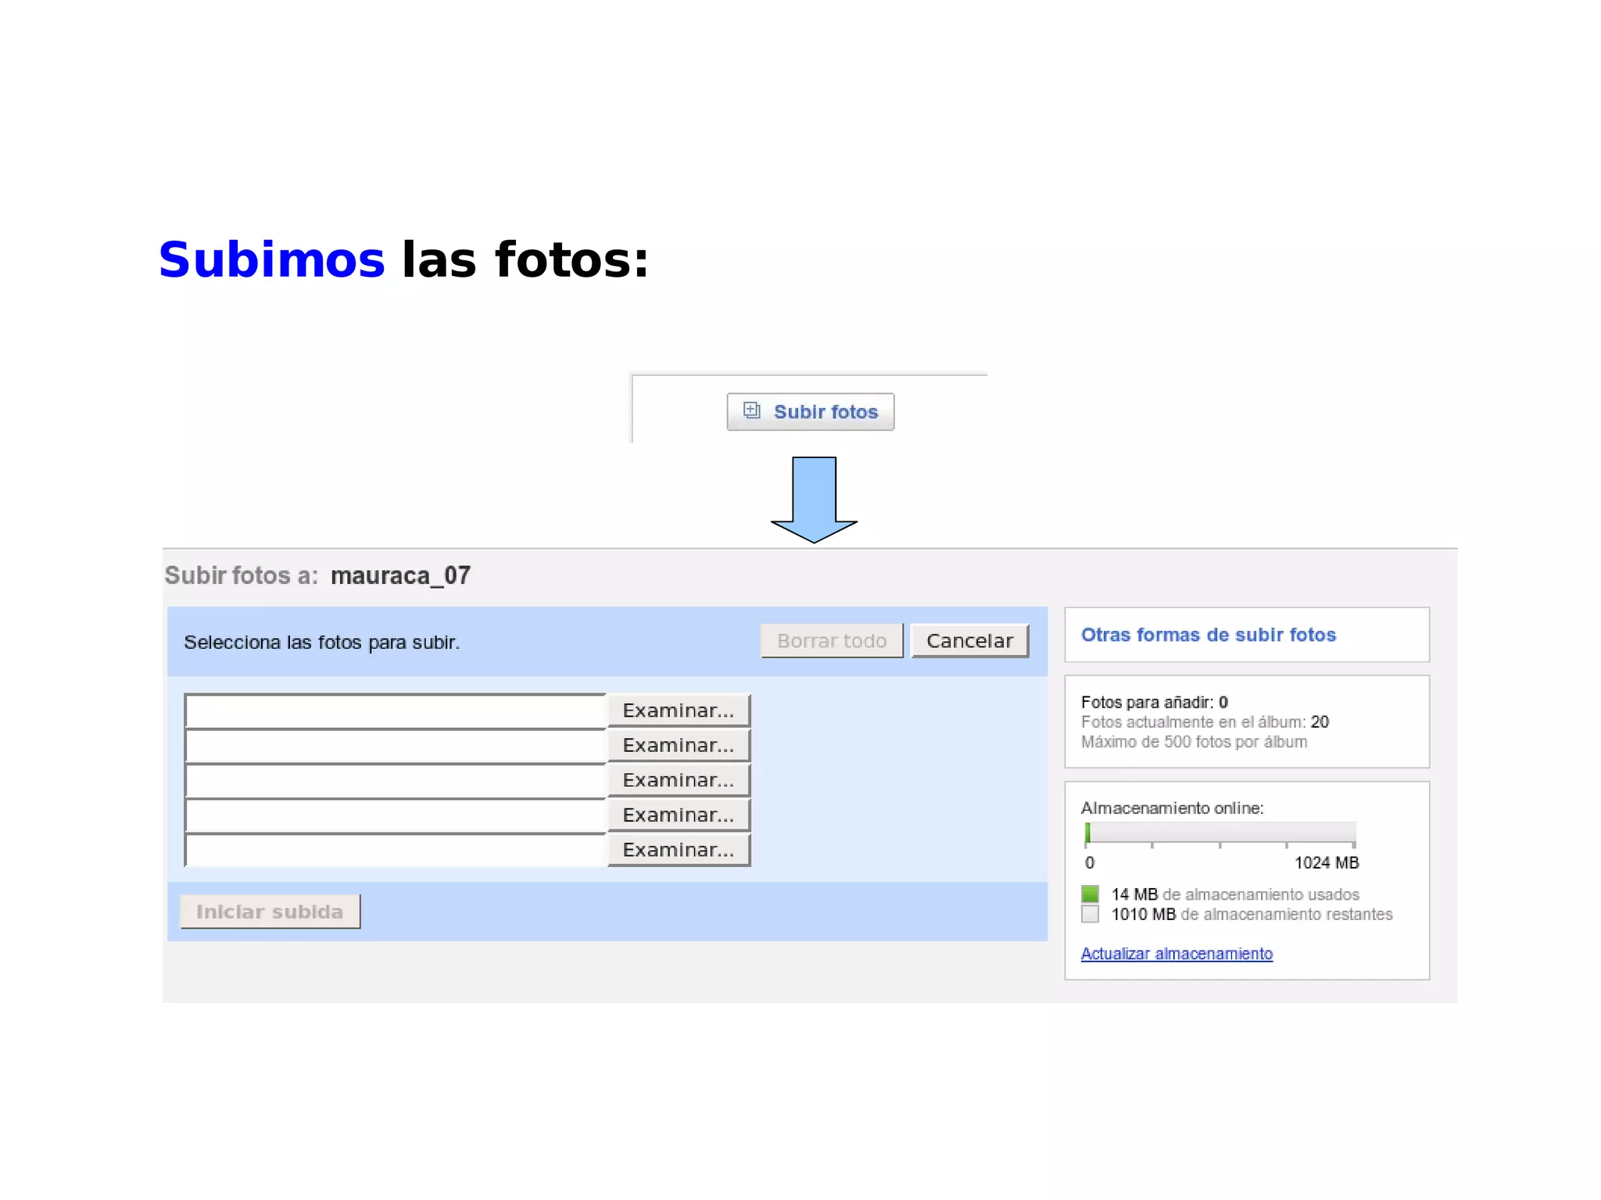
Task: Click the first Examinar... button
Action: [x=679, y=711]
